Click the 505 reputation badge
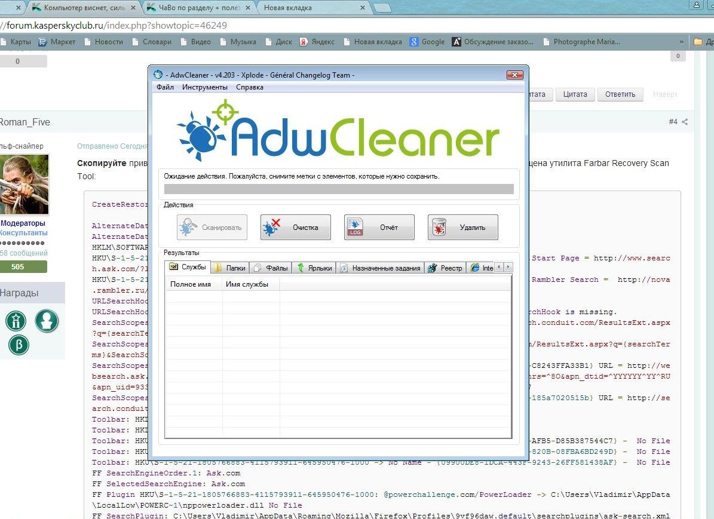 click(23, 267)
